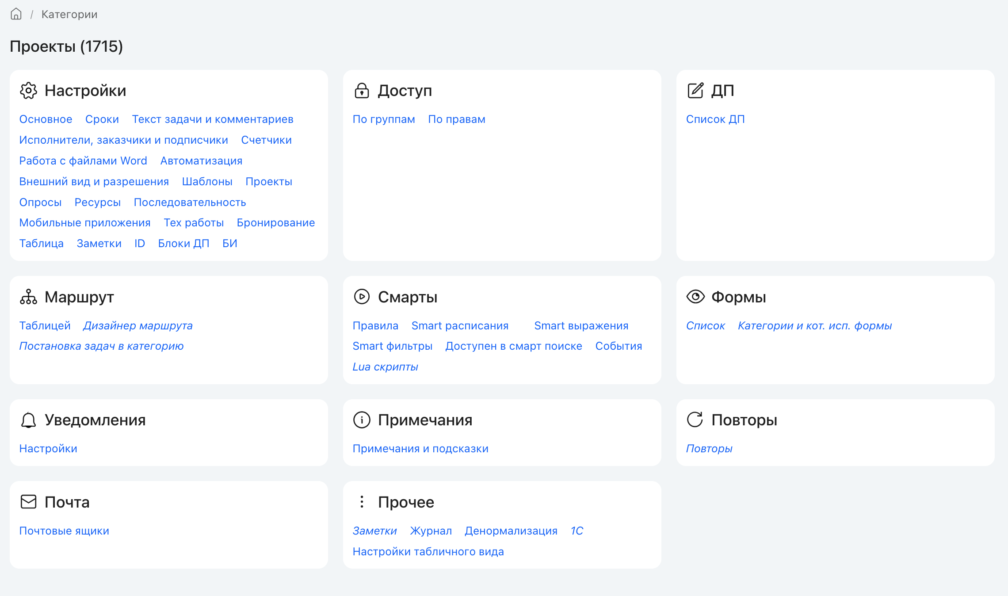
Task: Open the Денормализация link
Action: pos(511,531)
